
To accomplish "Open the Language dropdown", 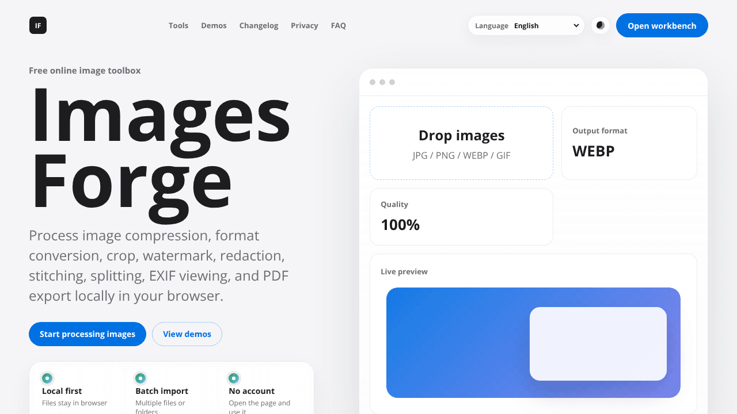I will [x=526, y=25].
